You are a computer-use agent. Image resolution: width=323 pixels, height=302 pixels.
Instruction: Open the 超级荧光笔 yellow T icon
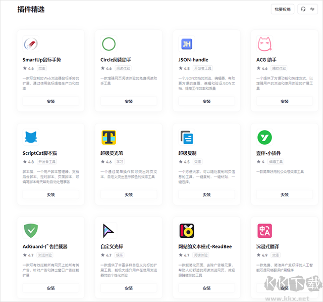(x=109, y=137)
